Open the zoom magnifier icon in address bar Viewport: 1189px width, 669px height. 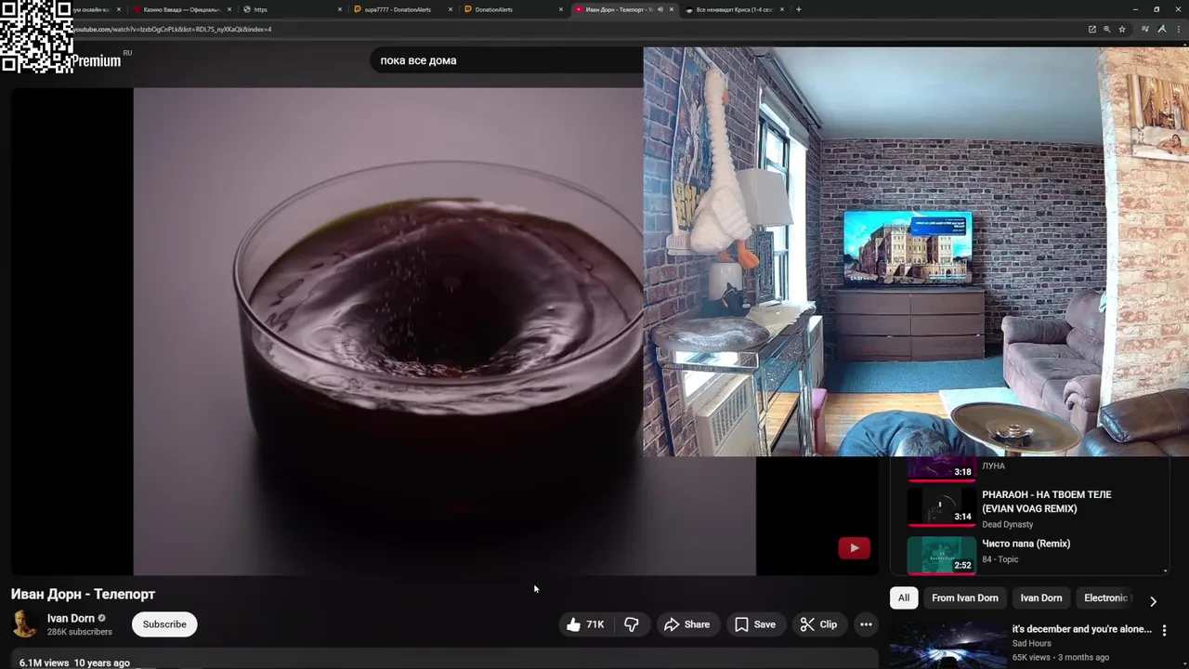coord(1107,29)
